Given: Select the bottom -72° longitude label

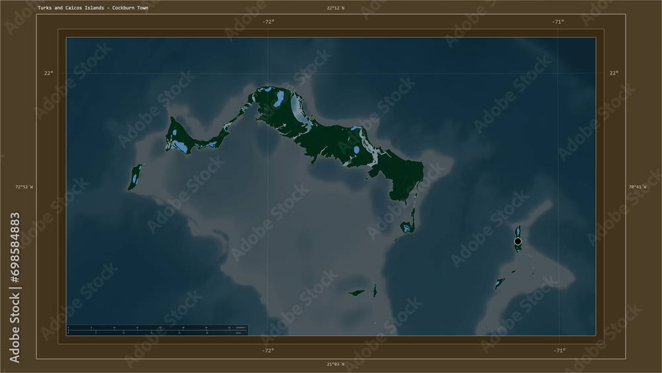Looking at the screenshot, I should click(268, 350).
